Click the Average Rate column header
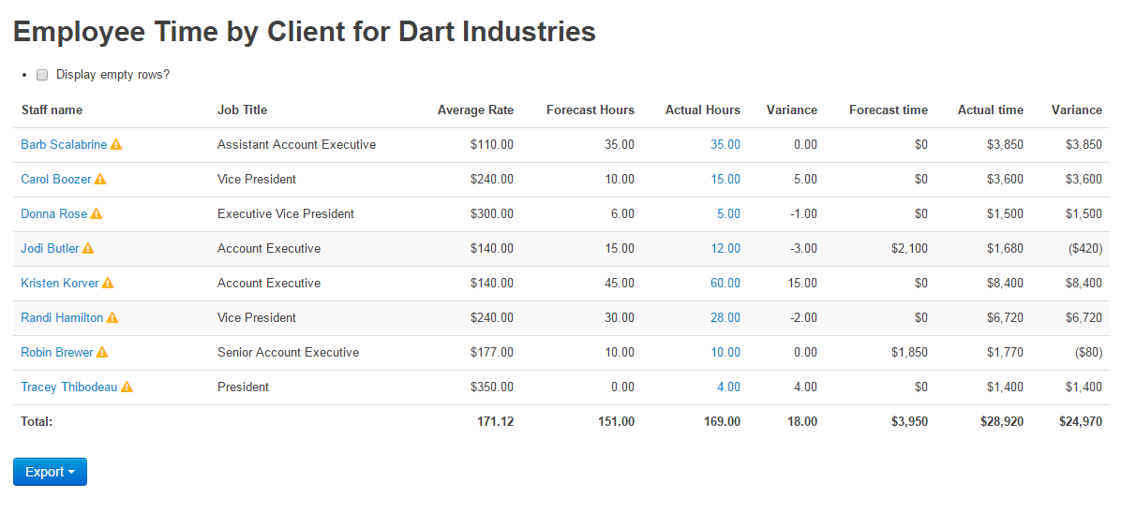The height and width of the screenshot is (526, 1121). (x=475, y=110)
